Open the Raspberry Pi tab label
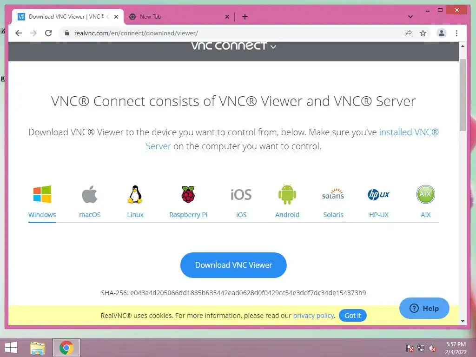This screenshot has width=476, height=357. (188, 215)
